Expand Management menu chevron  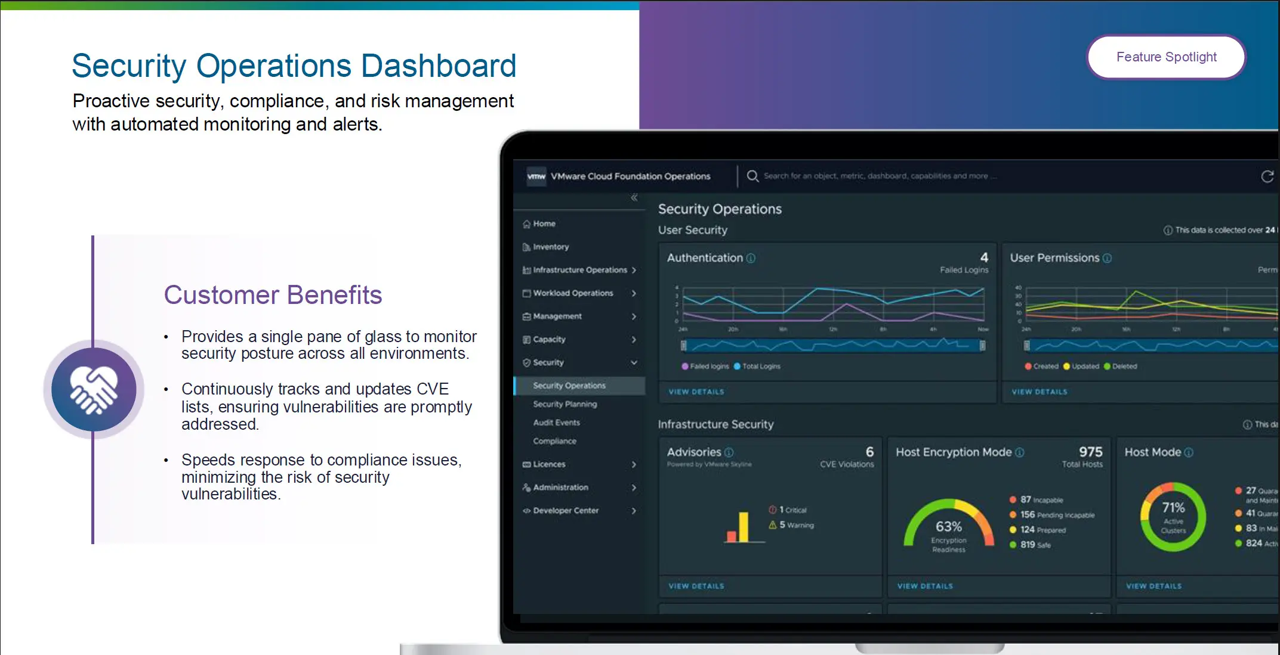click(x=634, y=316)
